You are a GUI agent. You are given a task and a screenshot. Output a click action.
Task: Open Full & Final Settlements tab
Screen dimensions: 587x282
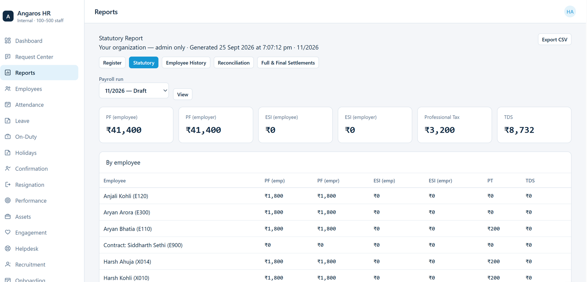point(288,63)
